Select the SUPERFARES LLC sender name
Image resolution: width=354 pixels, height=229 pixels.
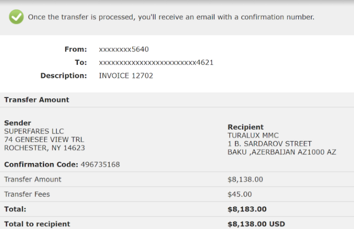(34, 131)
